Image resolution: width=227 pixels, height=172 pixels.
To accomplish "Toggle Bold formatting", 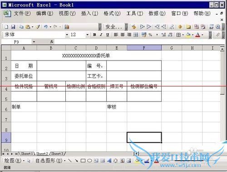I will point(94,35).
